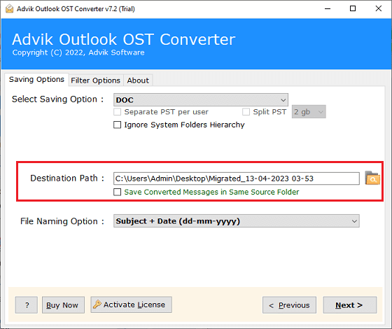The width and height of the screenshot is (392, 329).
Task: Switch to the Saving Options tab
Action: click(36, 80)
